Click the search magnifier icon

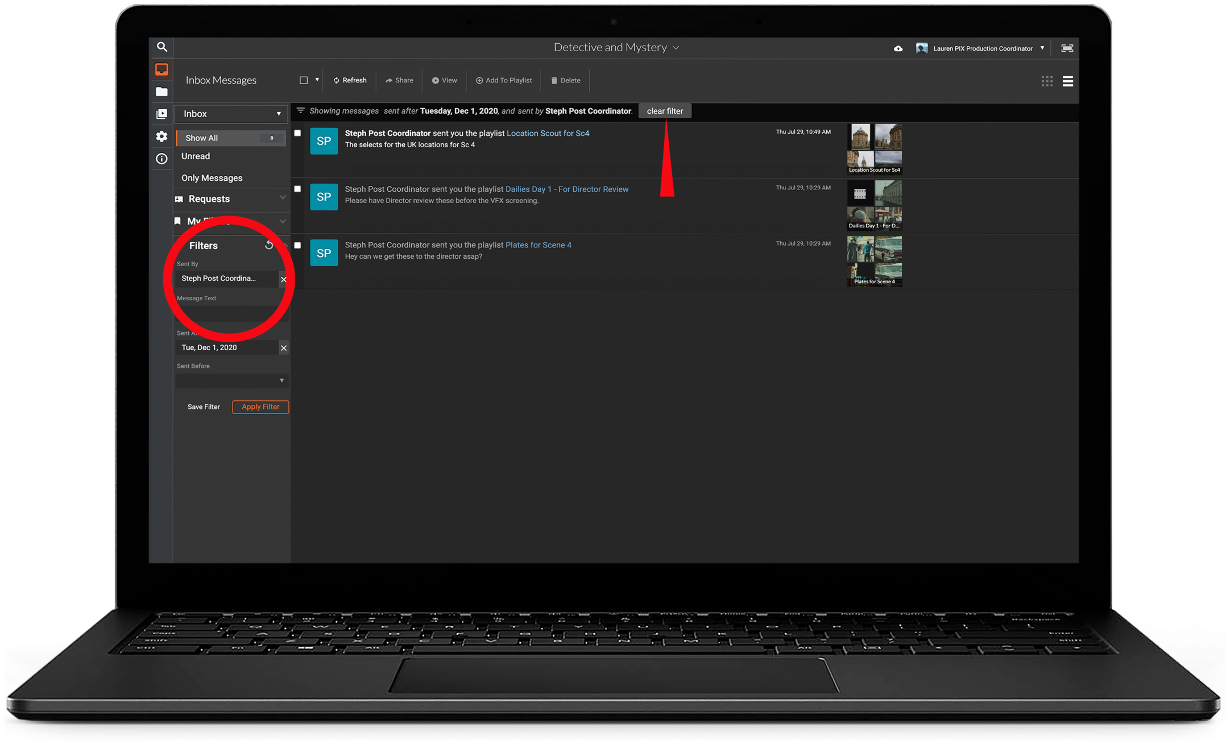tap(161, 47)
